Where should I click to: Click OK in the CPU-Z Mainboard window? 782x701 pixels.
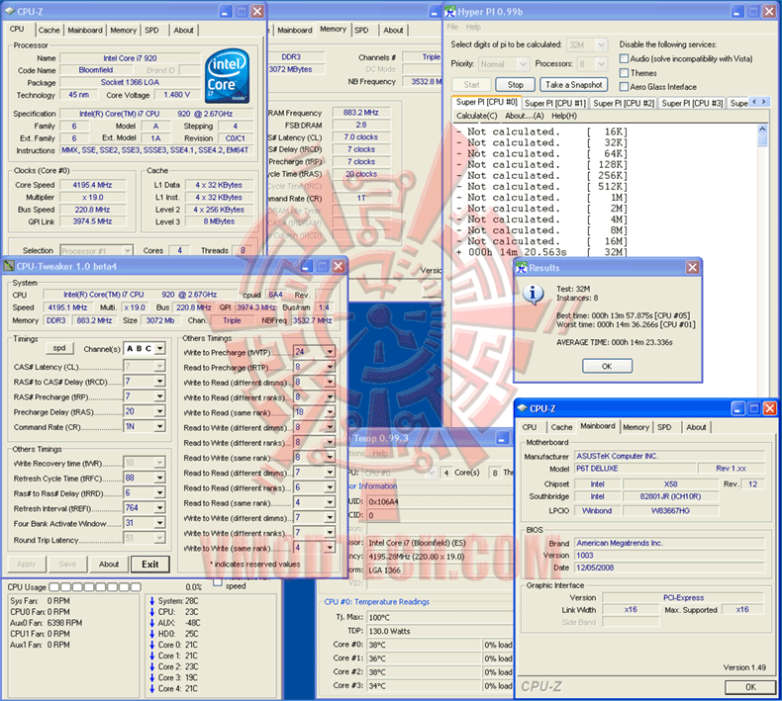click(x=750, y=687)
